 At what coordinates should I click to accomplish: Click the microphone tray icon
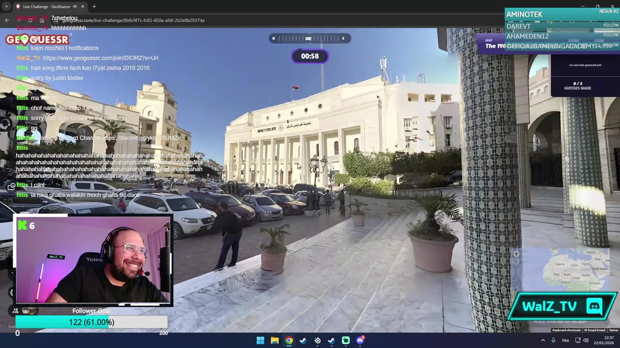coord(554,340)
